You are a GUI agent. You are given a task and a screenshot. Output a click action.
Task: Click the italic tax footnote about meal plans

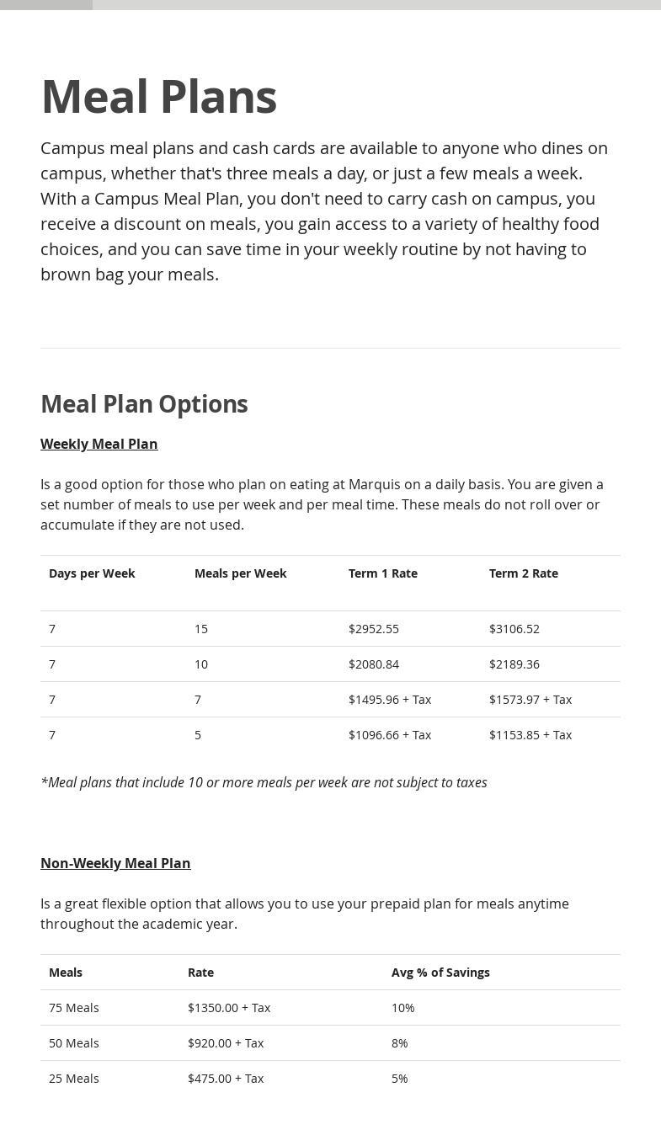(264, 782)
